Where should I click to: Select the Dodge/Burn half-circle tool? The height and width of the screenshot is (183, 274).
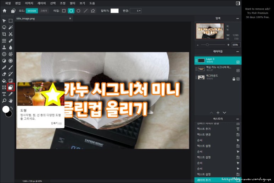[4, 61]
